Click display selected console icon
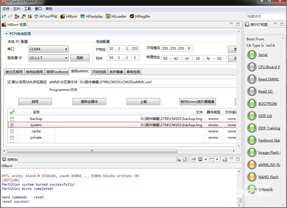 tap(201, 159)
